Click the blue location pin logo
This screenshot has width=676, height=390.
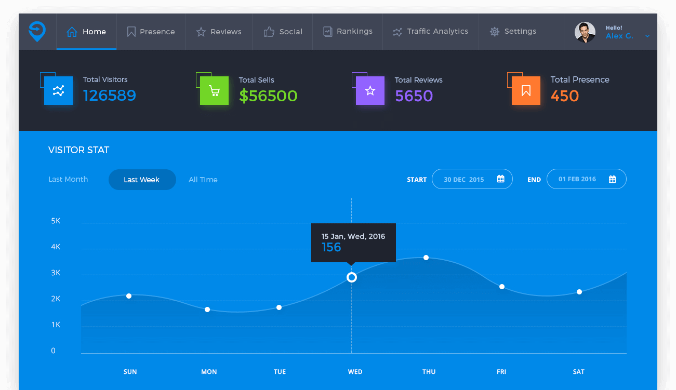pyautogui.click(x=37, y=32)
